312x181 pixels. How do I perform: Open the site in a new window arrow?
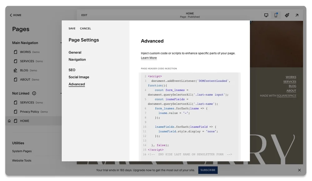tap(297, 15)
